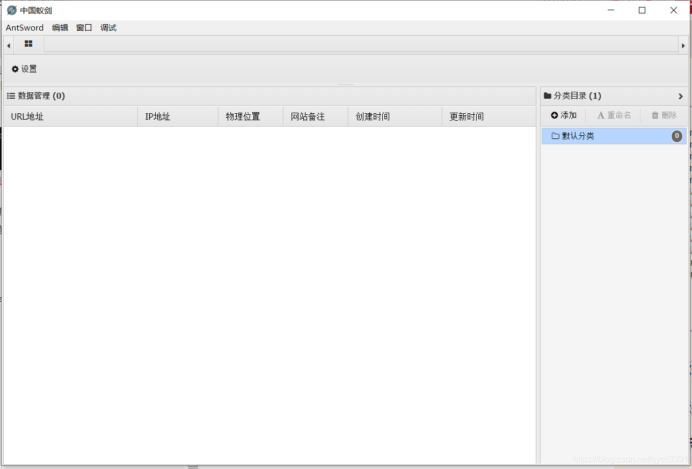Click the 重命名 category button
This screenshot has width=692, height=469.
pos(614,115)
